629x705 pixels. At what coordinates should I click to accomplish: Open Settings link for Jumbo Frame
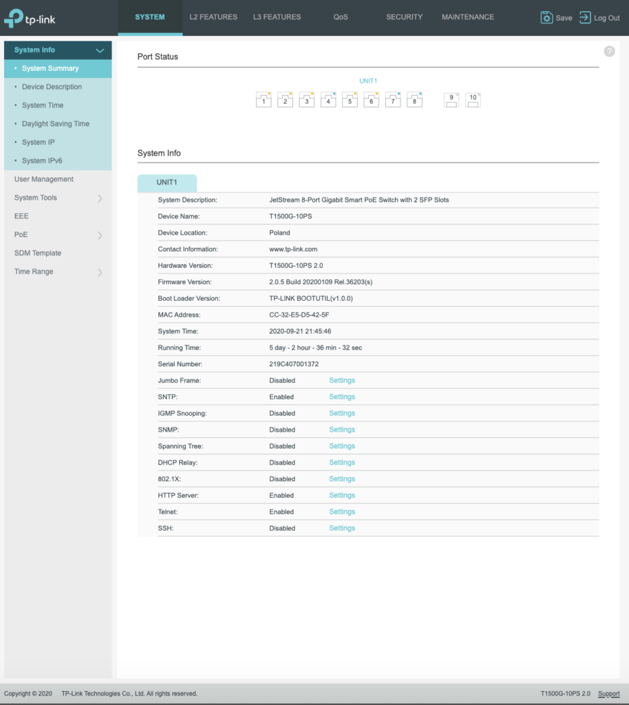coord(342,381)
